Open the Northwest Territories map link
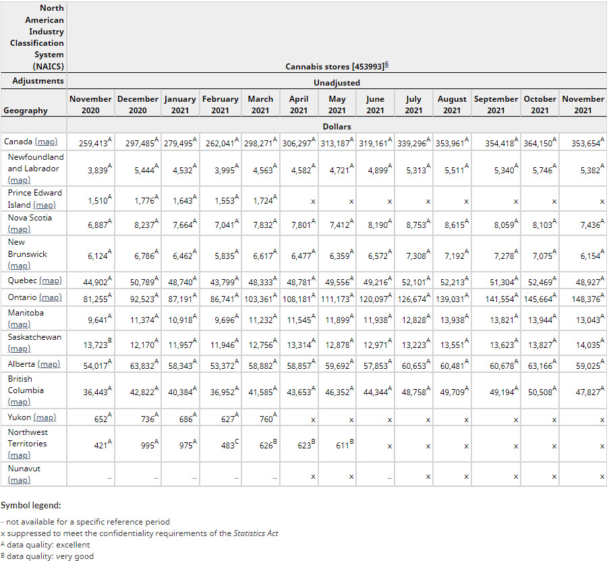The width and height of the screenshot is (611, 561). pos(19,455)
